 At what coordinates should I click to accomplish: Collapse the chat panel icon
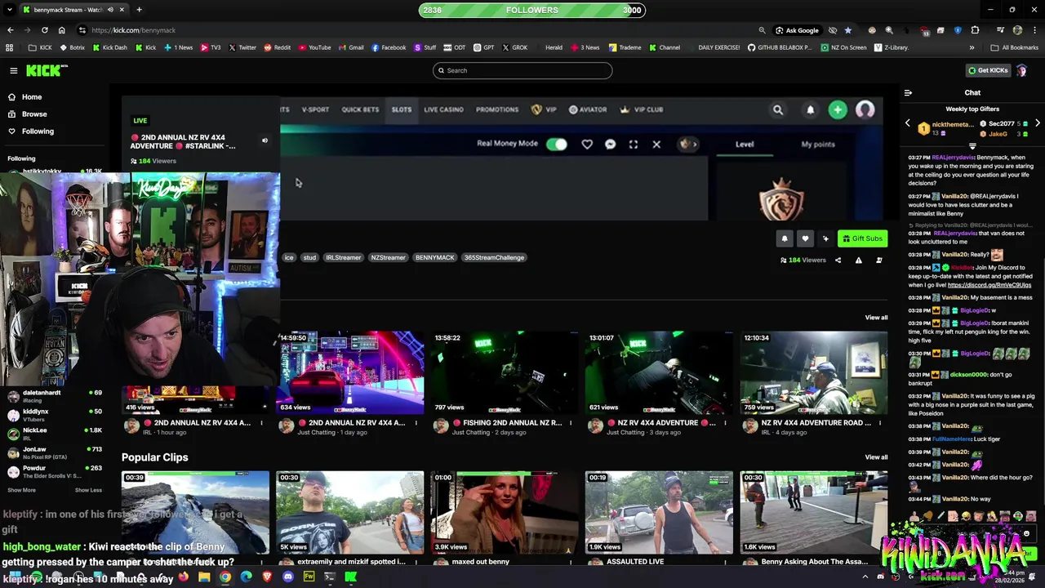click(908, 93)
